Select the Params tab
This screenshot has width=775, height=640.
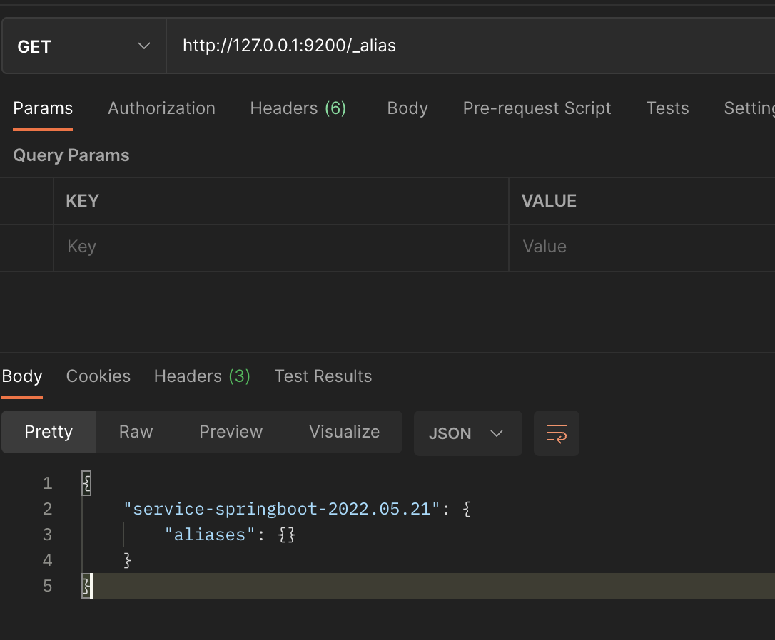click(x=43, y=108)
